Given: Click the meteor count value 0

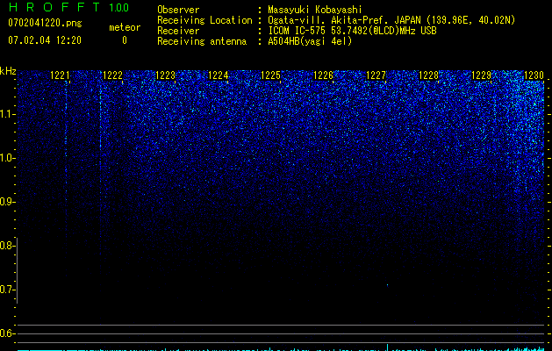Looking at the screenshot, I should tap(125, 40).
